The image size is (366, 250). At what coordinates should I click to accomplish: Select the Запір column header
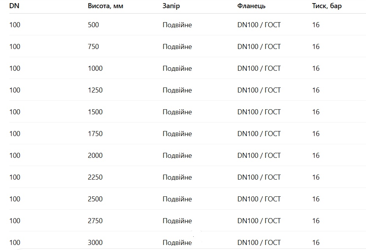point(171,6)
